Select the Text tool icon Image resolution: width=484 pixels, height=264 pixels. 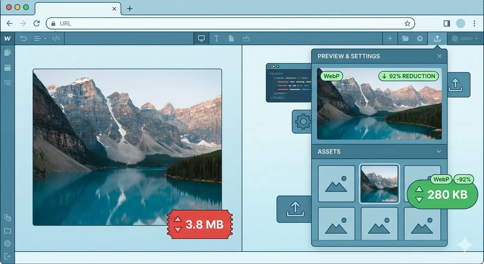217,38
